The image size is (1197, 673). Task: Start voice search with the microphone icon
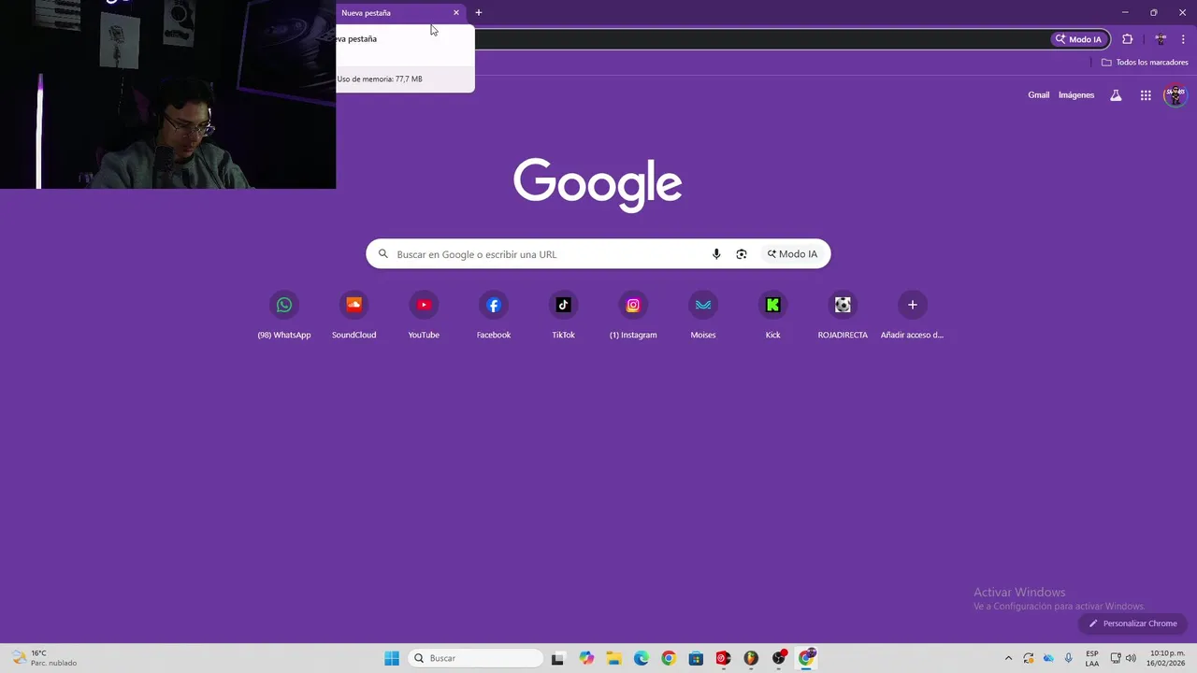pos(716,254)
